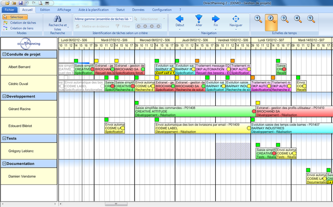Switch to the Statut tab
Image resolution: width=333 pixels, height=207 pixels.
coord(120,10)
